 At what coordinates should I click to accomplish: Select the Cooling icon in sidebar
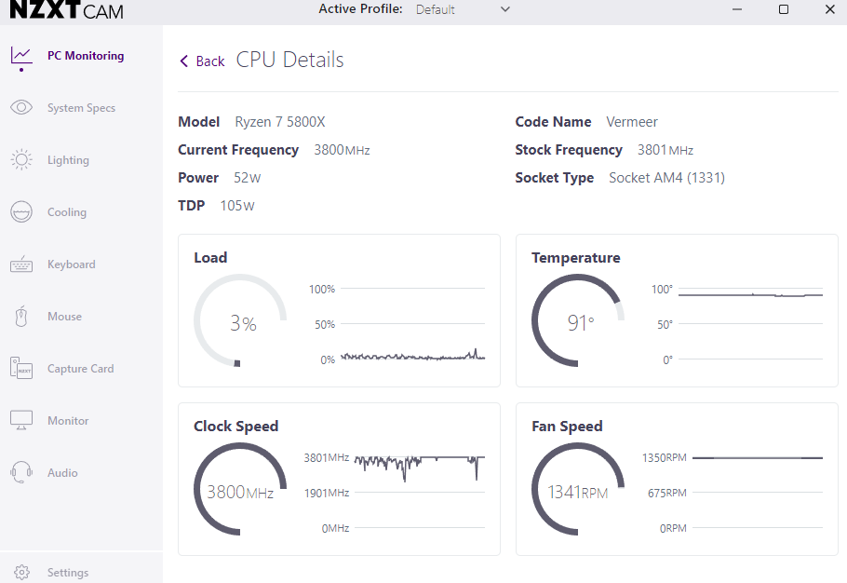click(x=21, y=212)
